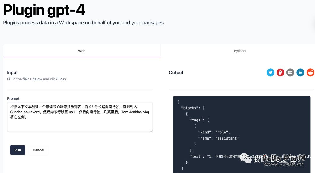Select the Web tab

pyautogui.click(x=82, y=51)
